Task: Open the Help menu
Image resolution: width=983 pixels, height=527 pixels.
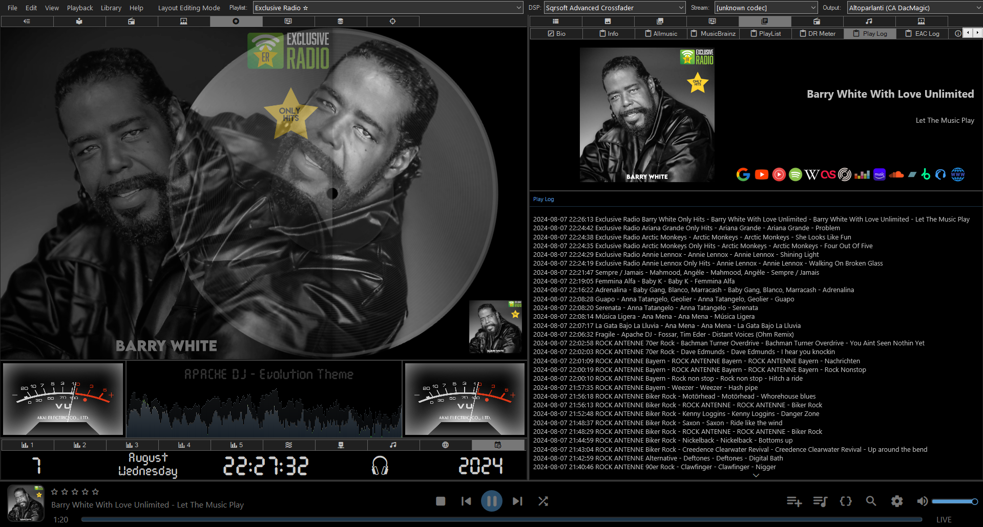Action: click(136, 8)
